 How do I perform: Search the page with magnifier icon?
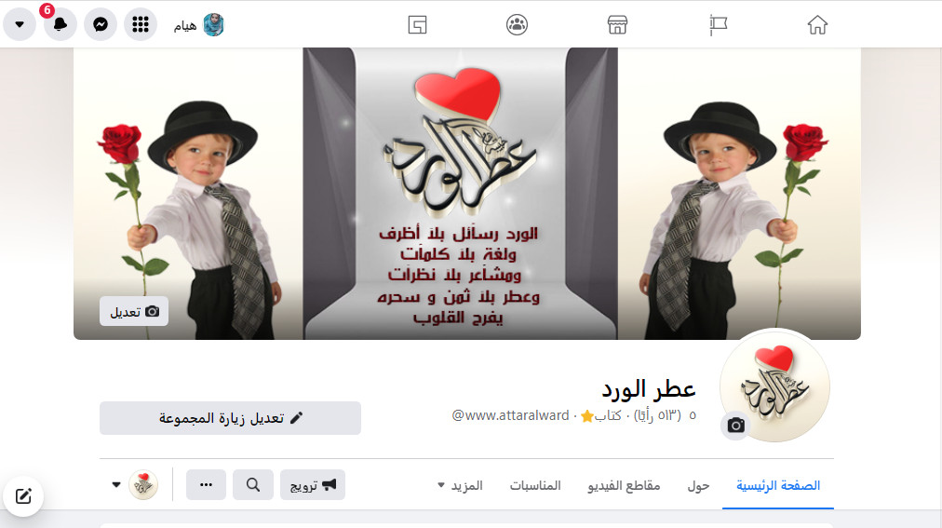pyautogui.click(x=253, y=485)
